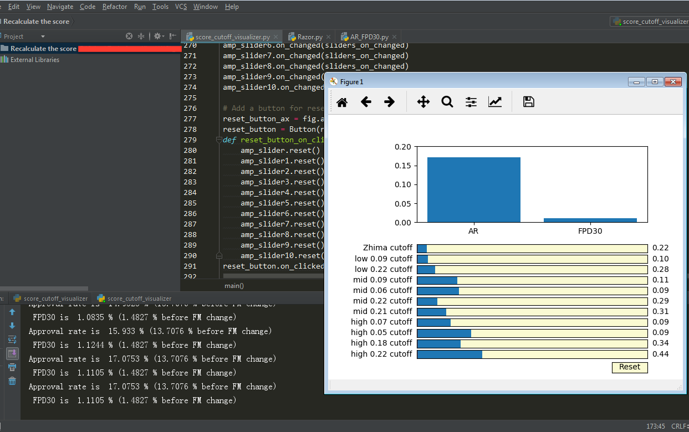Screen dimensions: 689x432
Task: Activate the Pan axes tool
Action: pyautogui.click(x=423, y=102)
